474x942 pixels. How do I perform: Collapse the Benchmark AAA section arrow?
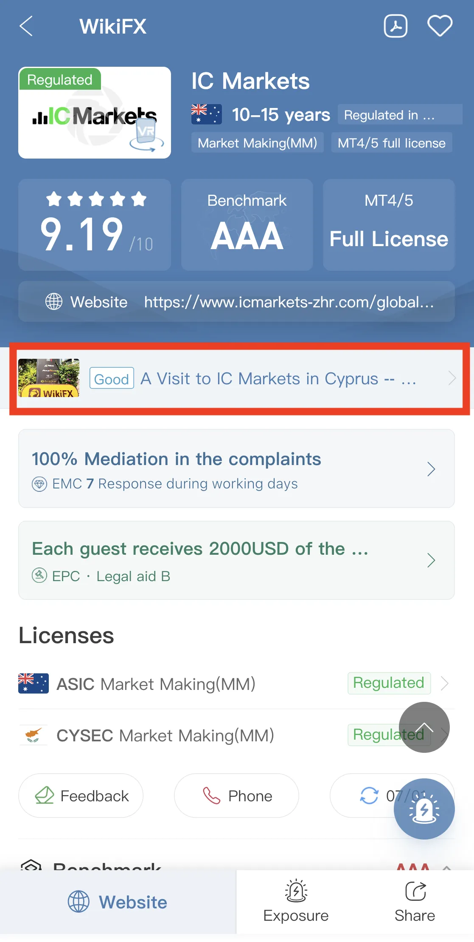coord(446,867)
